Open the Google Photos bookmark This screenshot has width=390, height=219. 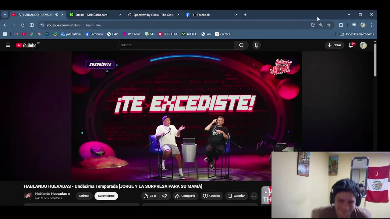coord(39,34)
